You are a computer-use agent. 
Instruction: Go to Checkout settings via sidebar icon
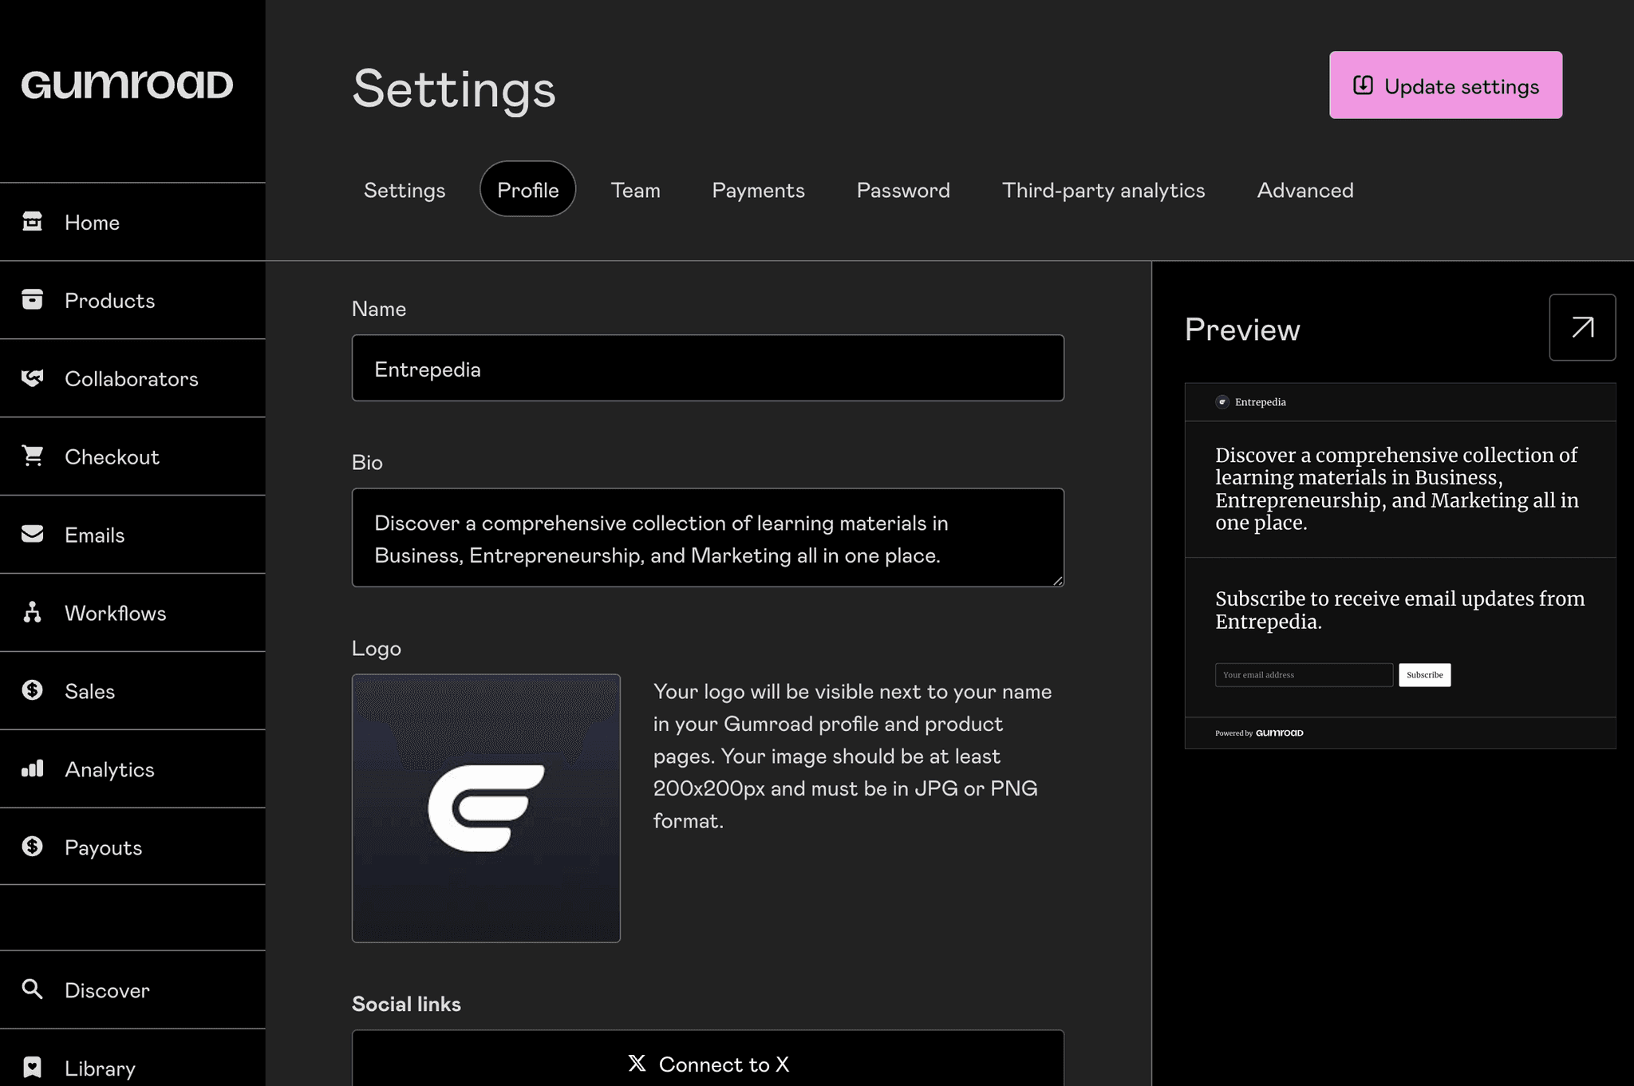click(x=111, y=456)
